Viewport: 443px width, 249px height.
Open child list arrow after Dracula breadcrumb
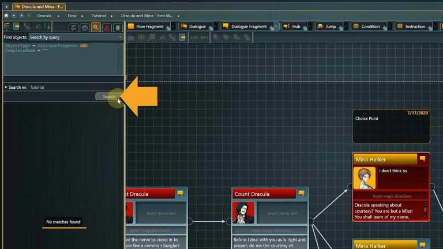(58, 16)
